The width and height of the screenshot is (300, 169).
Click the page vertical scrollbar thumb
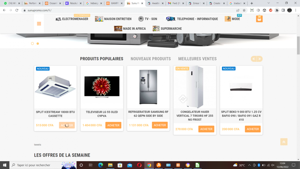click(x=298, y=45)
